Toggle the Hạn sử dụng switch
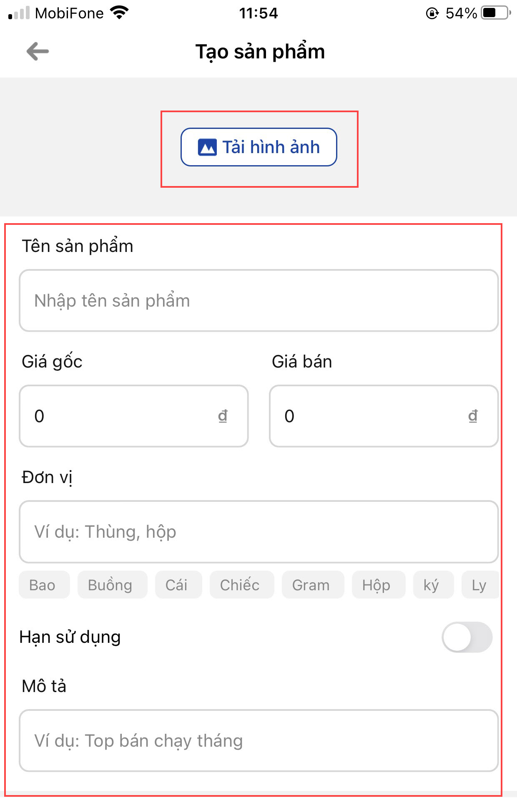 coord(467,637)
